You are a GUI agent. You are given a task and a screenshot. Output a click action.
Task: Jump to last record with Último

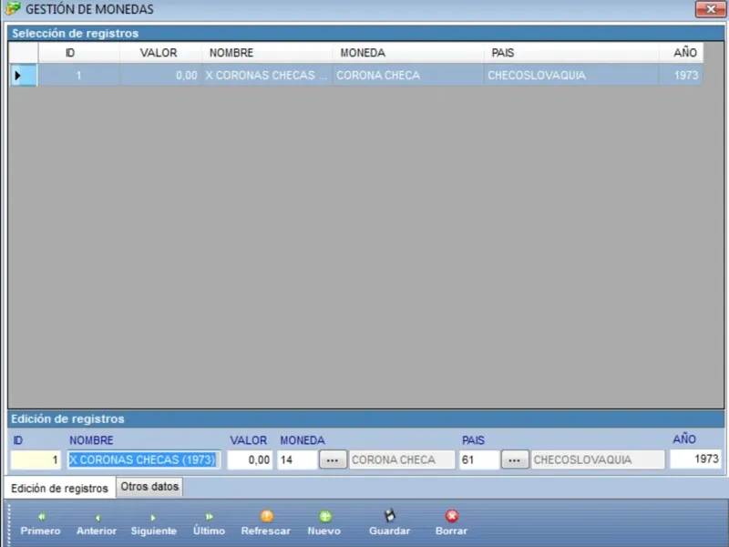209,524
